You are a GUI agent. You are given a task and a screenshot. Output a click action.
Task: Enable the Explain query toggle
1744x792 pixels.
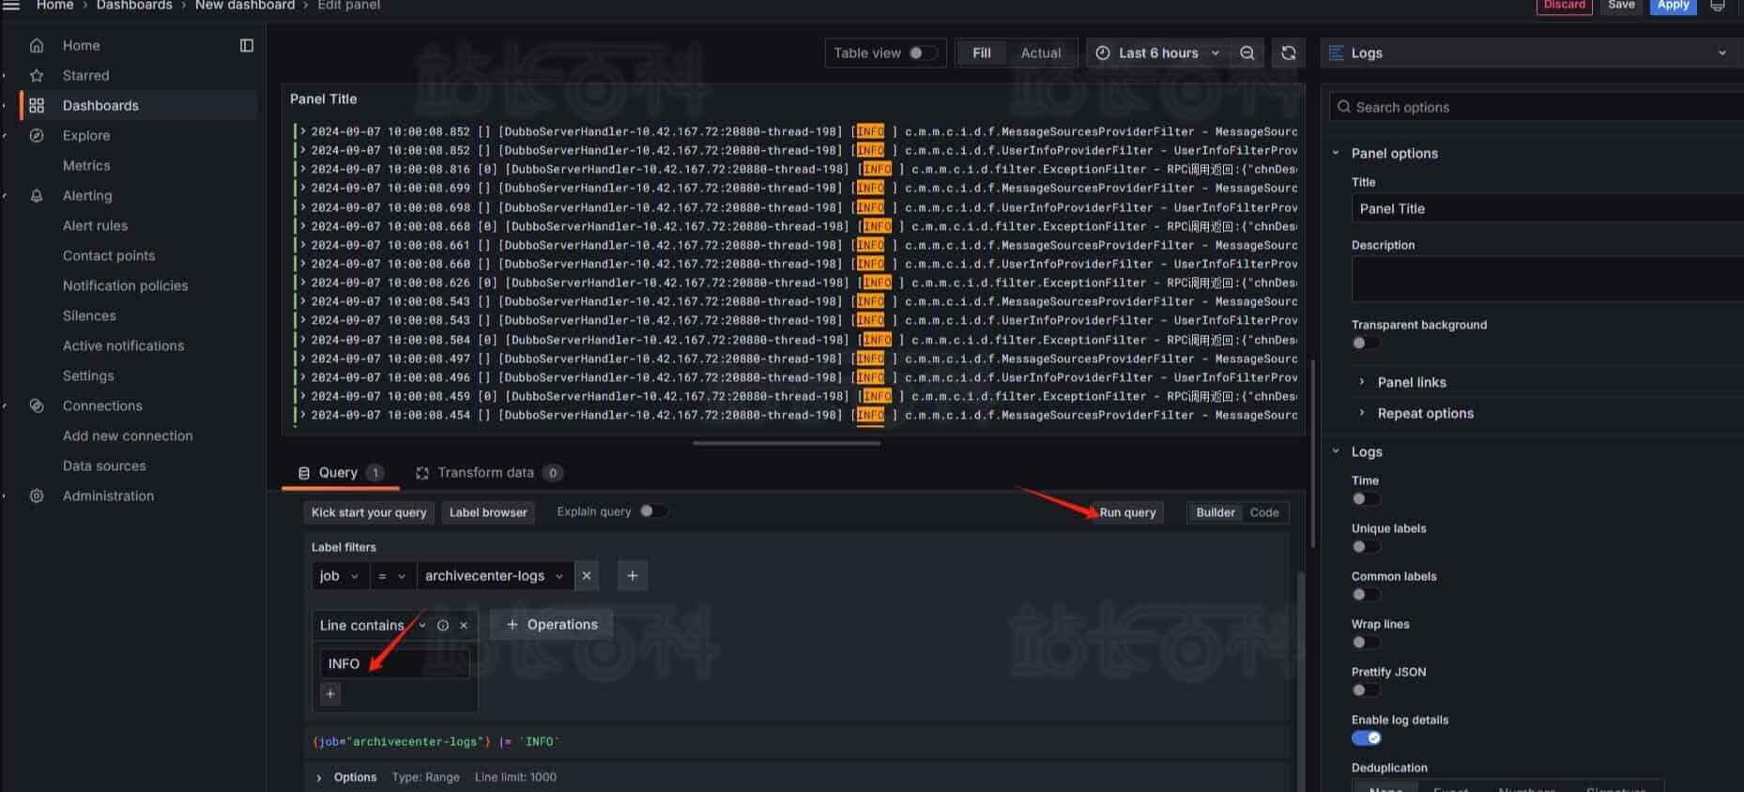(652, 511)
